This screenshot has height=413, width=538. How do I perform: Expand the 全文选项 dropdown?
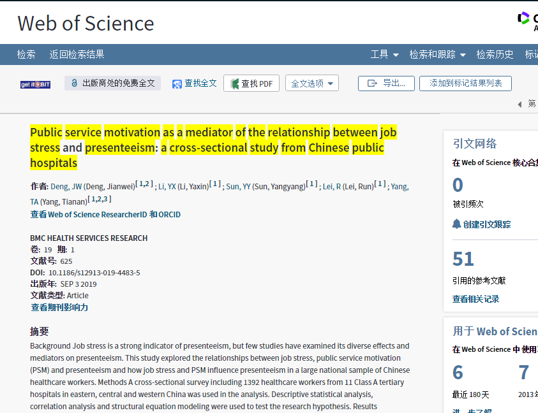312,83
